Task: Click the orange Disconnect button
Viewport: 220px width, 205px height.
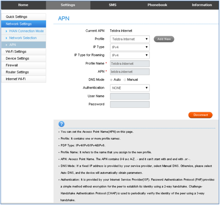Action: 200,115
